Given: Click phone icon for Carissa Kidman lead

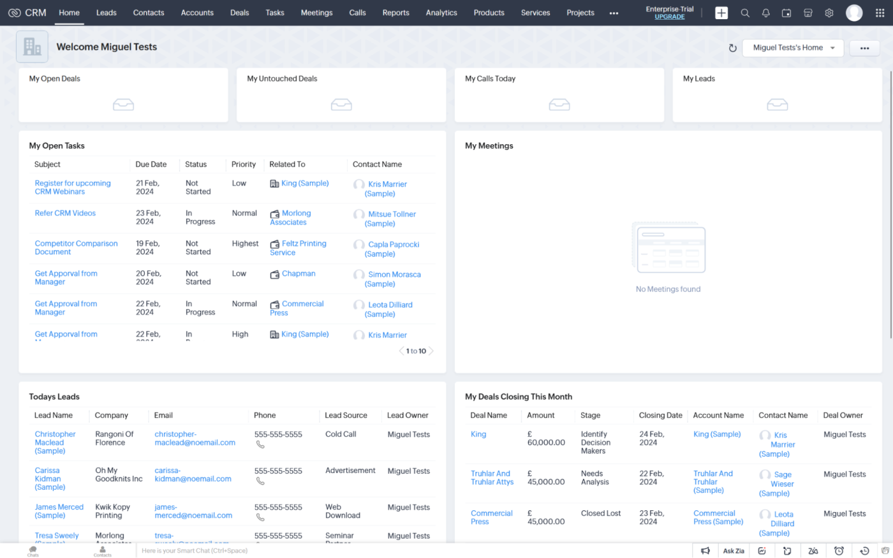Looking at the screenshot, I should 260,481.
